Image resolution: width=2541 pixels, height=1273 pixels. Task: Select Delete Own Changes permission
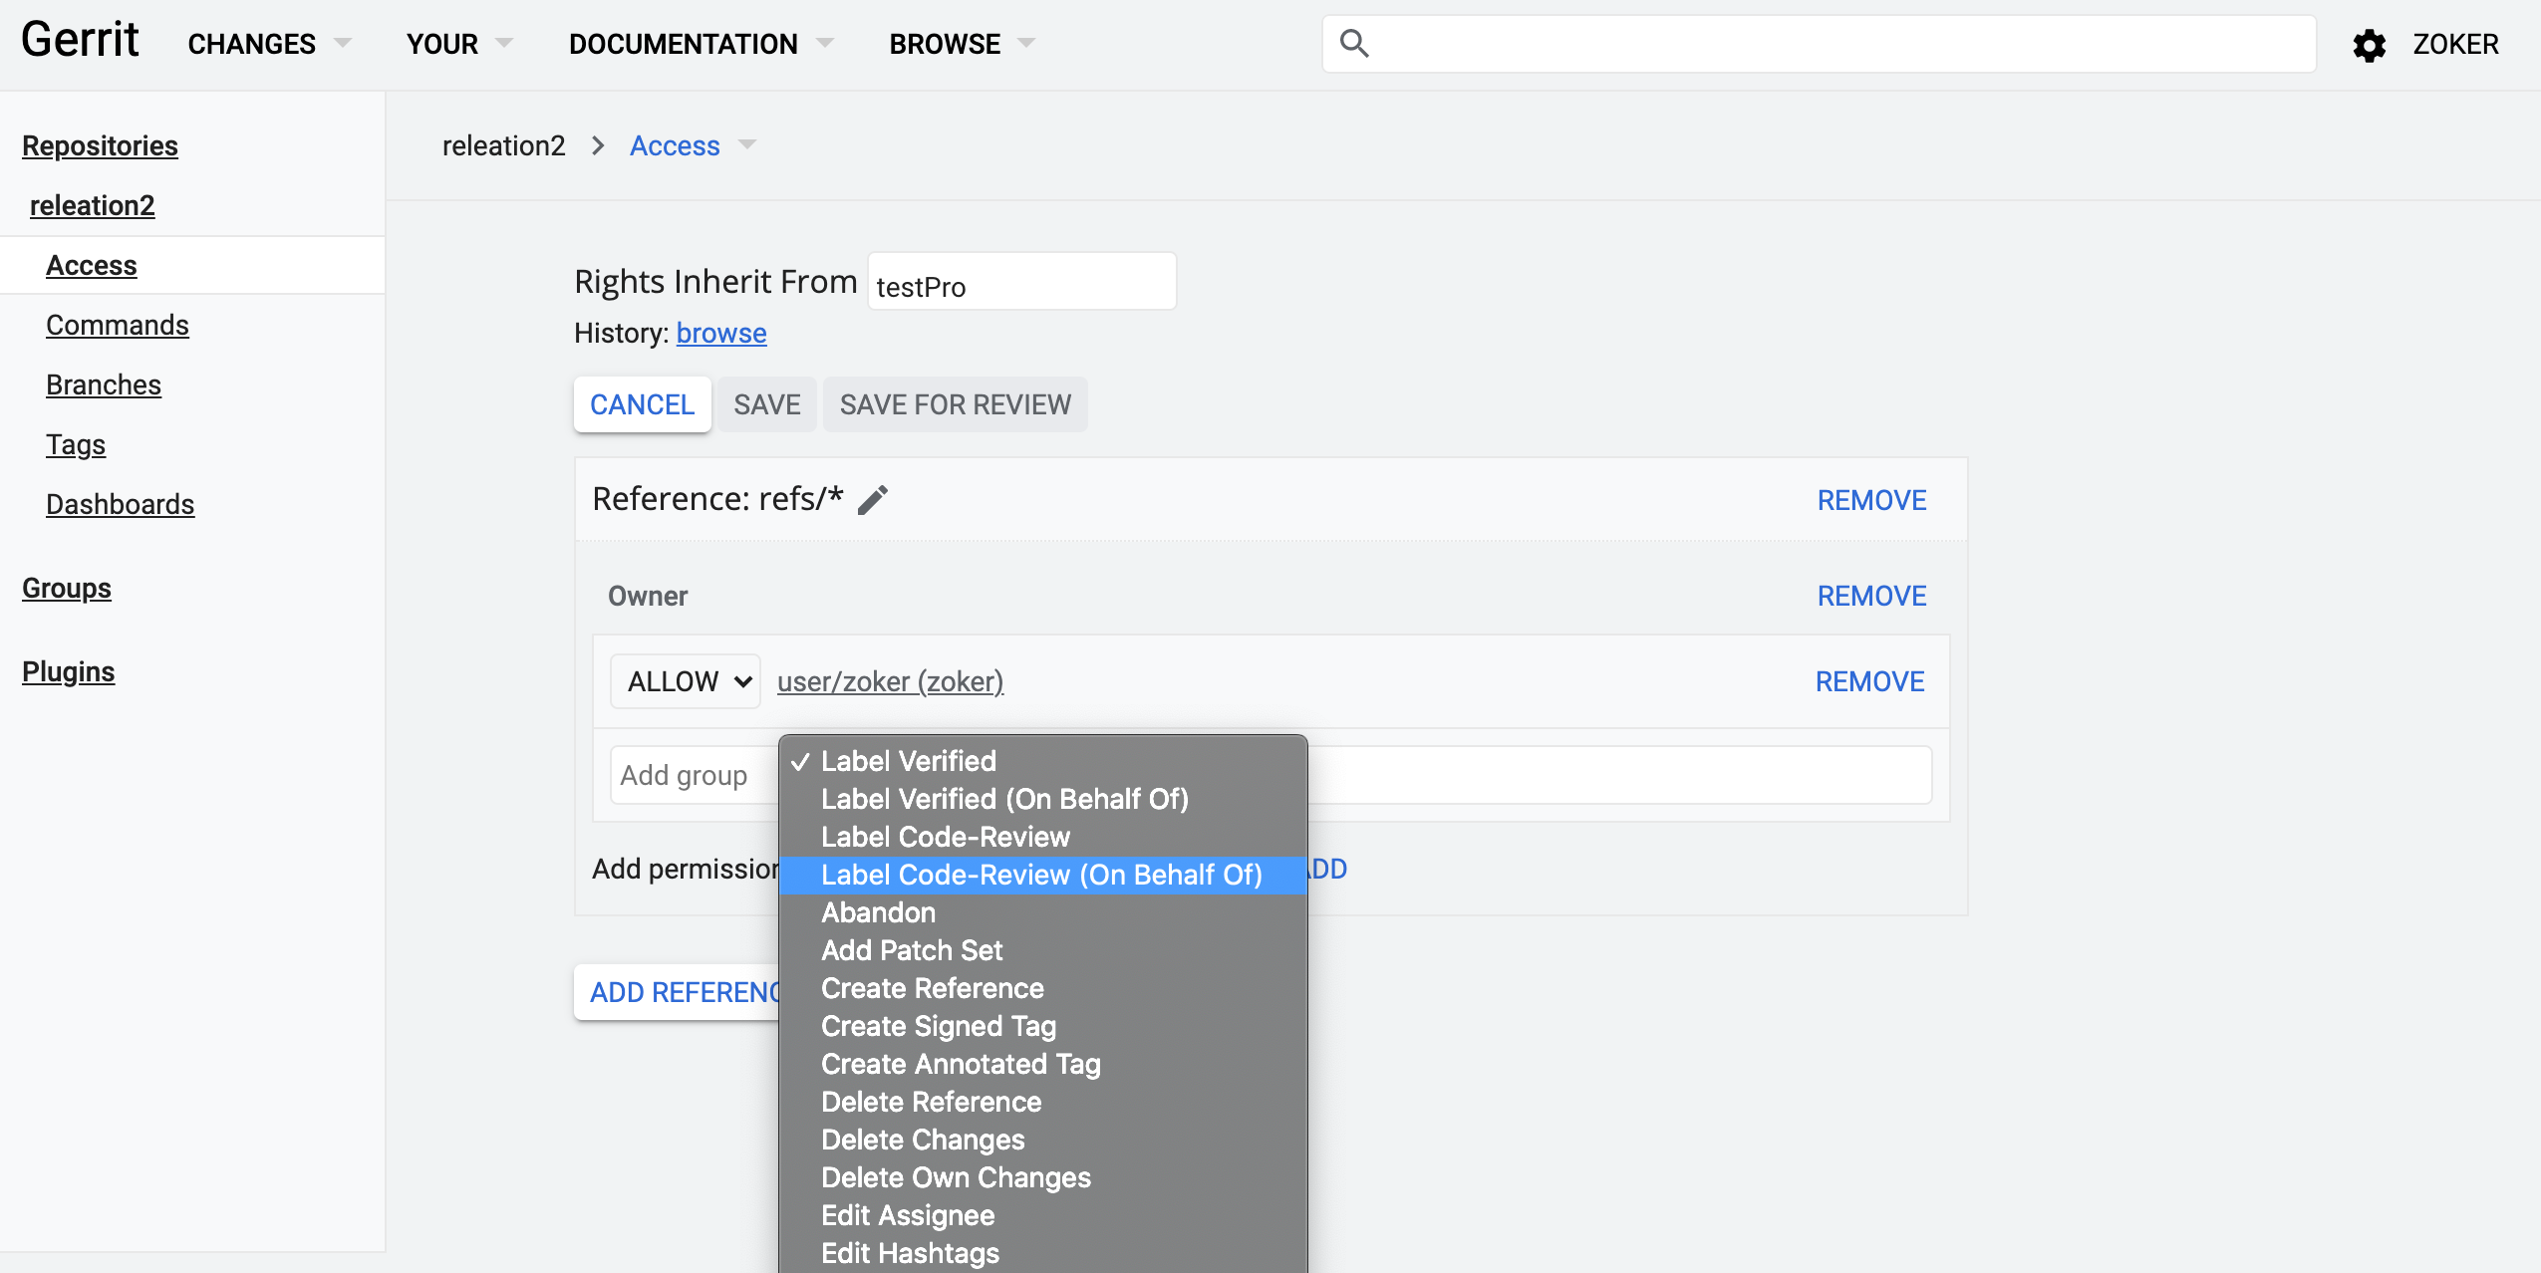click(x=1042, y=1177)
